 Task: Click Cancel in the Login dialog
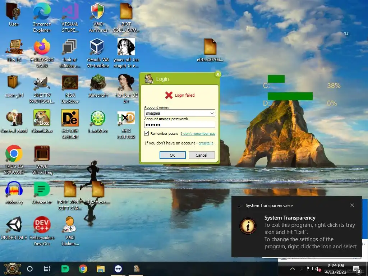[x=201, y=155]
